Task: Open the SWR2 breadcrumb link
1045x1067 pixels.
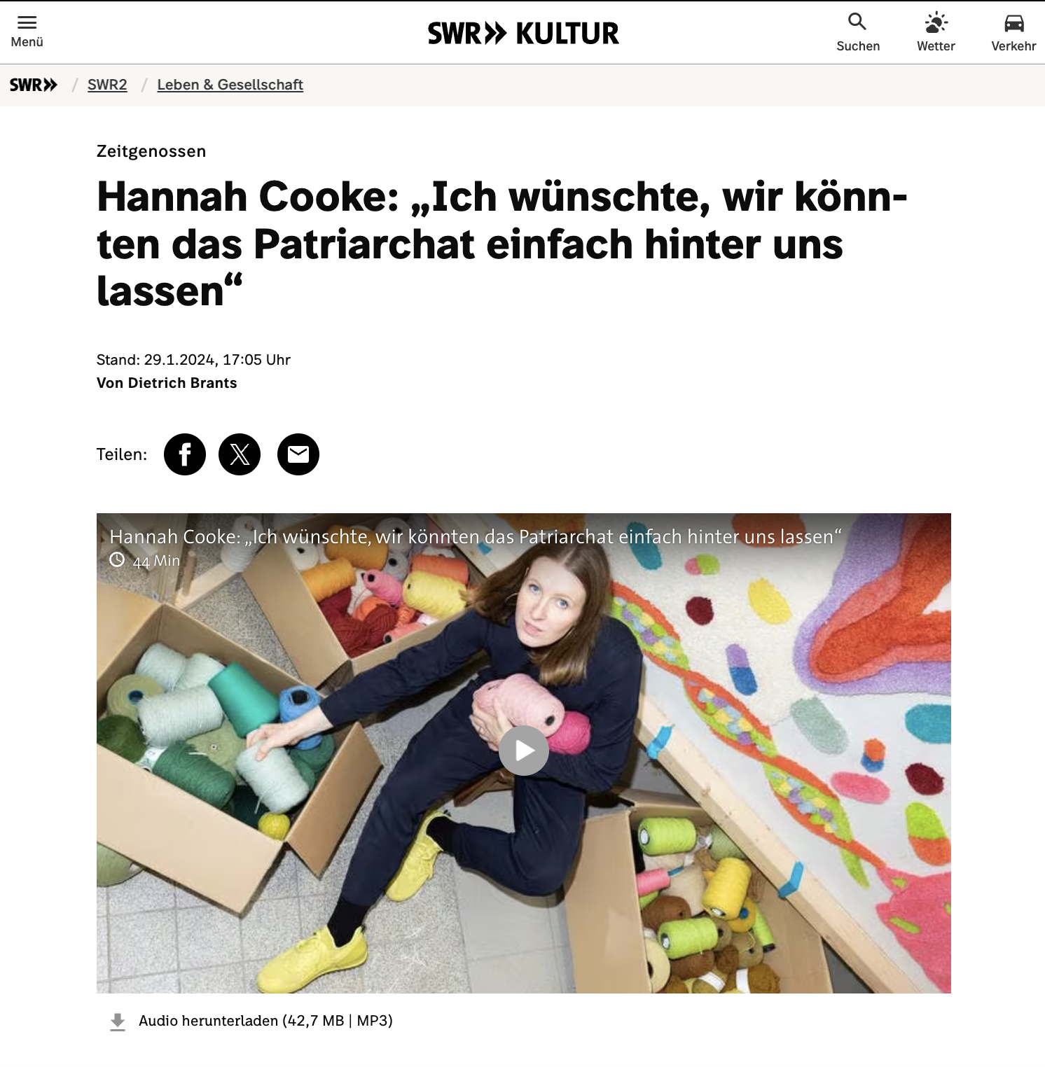Action: (x=107, y=85)
